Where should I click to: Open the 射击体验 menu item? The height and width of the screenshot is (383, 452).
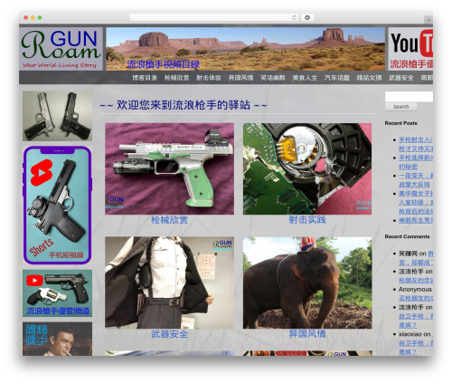pyautogui.click(x=209, y=78)
